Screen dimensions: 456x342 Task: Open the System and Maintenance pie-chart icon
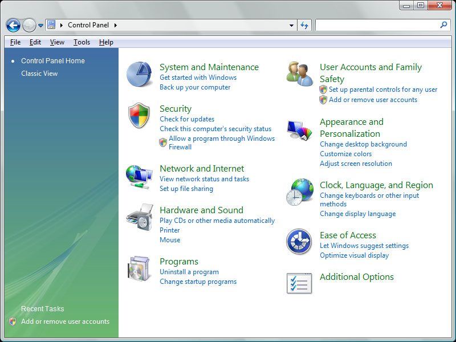tap(139, 74)
